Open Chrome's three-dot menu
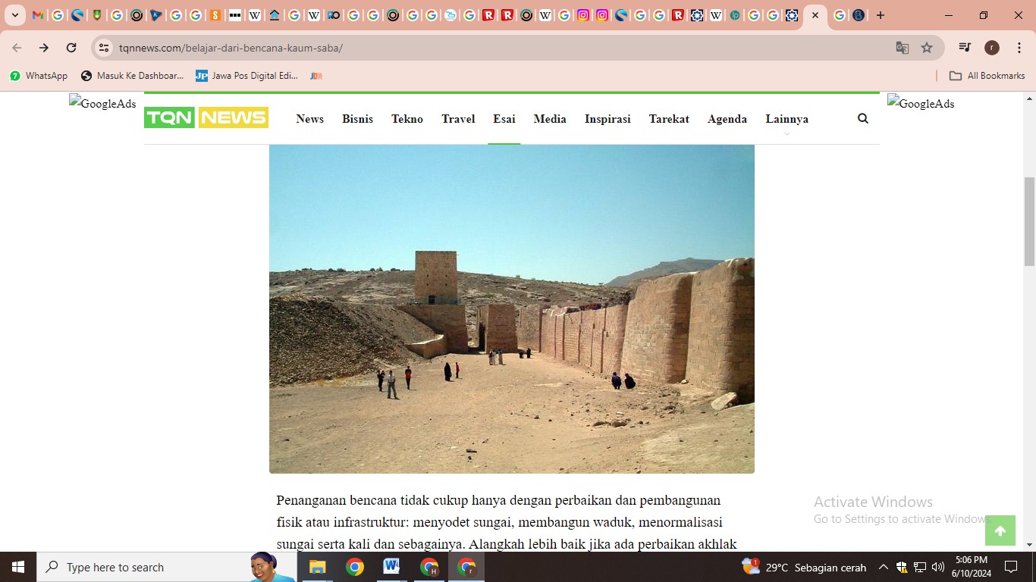Screen dimensions: 1036x582 click(x=1019, y=48)
